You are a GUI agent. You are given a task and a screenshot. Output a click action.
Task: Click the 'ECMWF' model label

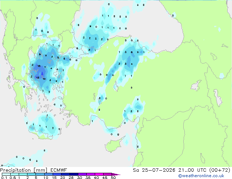(x=59, y=170)
